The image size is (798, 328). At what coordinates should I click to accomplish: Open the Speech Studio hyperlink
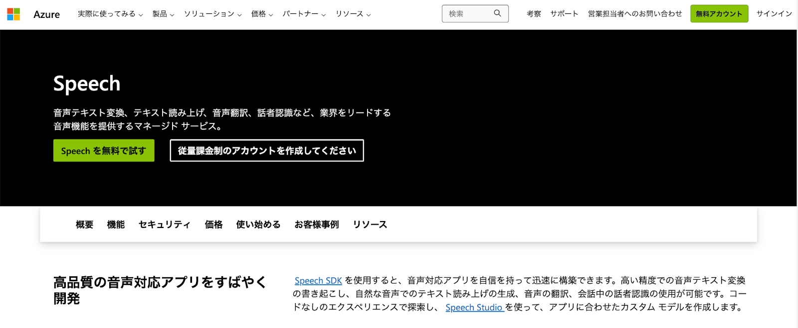(474, 308)
